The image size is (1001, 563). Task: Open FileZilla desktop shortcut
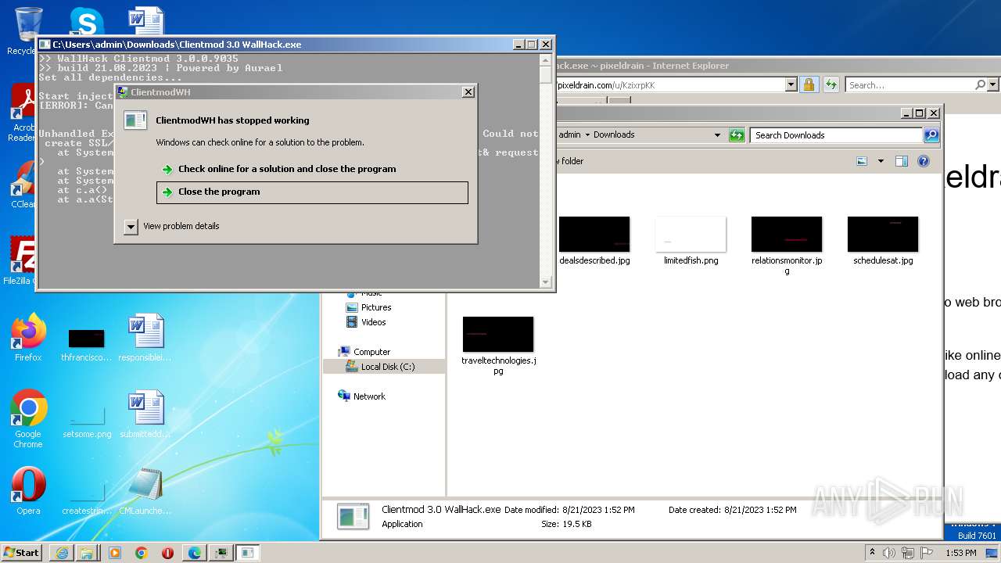pyautogui.click(x=20, y=261)
